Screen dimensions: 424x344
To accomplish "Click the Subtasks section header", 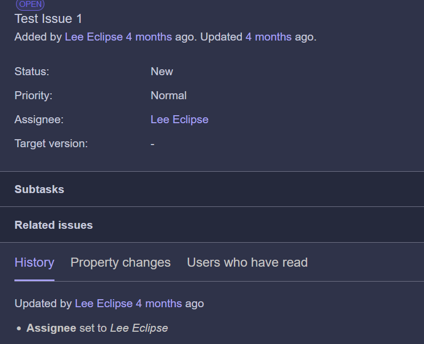I will [40, 189].
